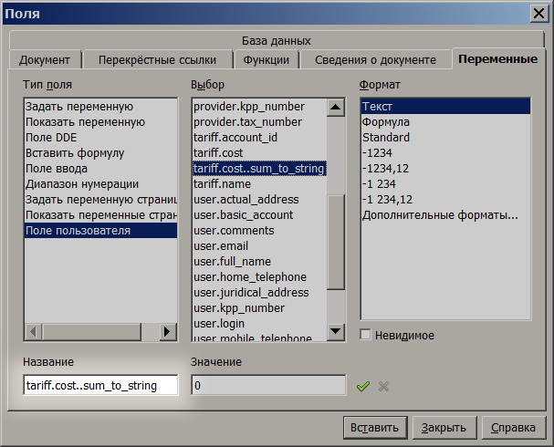This screenshot has width=554, height=447.
Task: Choose -1 234 number format
Action: point(445,184)
